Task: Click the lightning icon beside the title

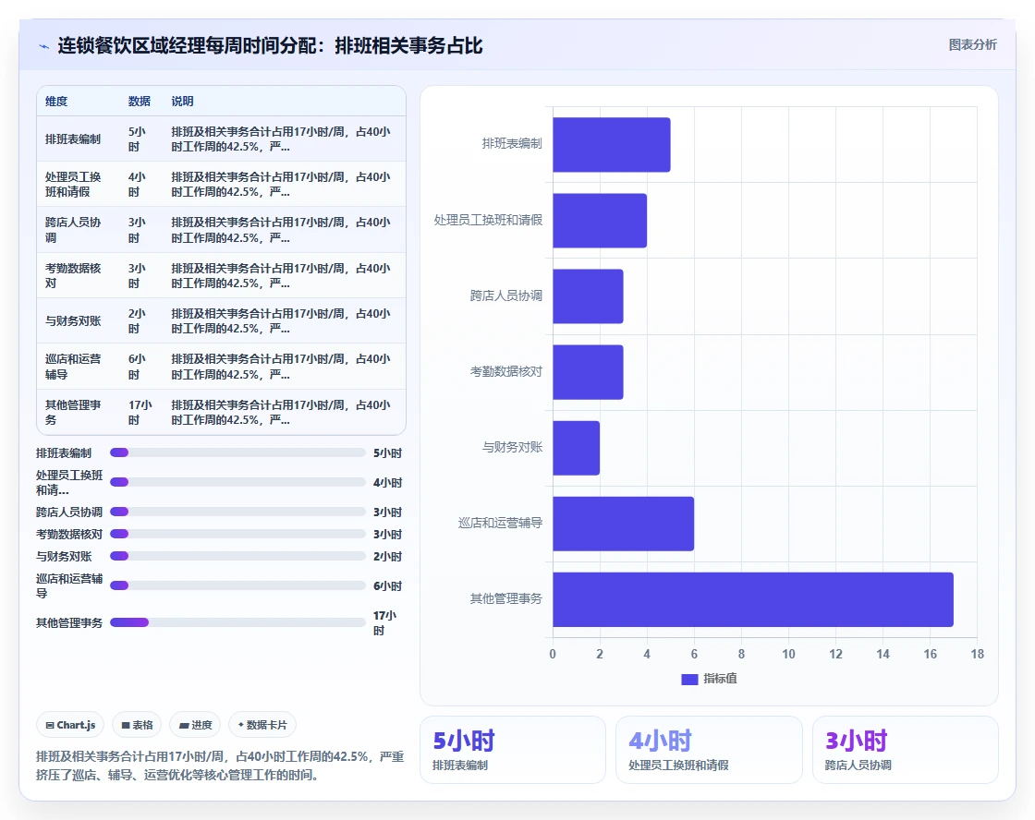Action: click(43, 46)
